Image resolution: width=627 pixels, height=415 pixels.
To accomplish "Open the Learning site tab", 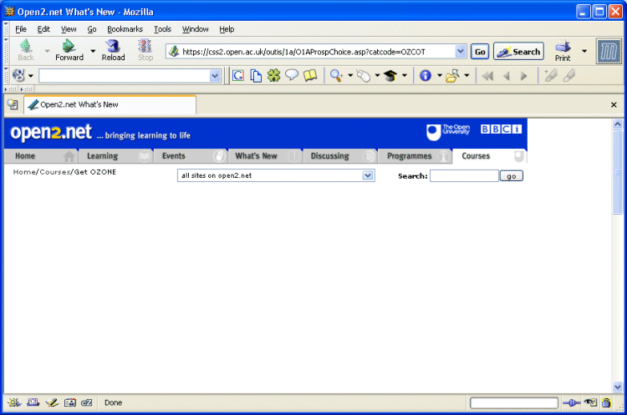I will point(115,156).
